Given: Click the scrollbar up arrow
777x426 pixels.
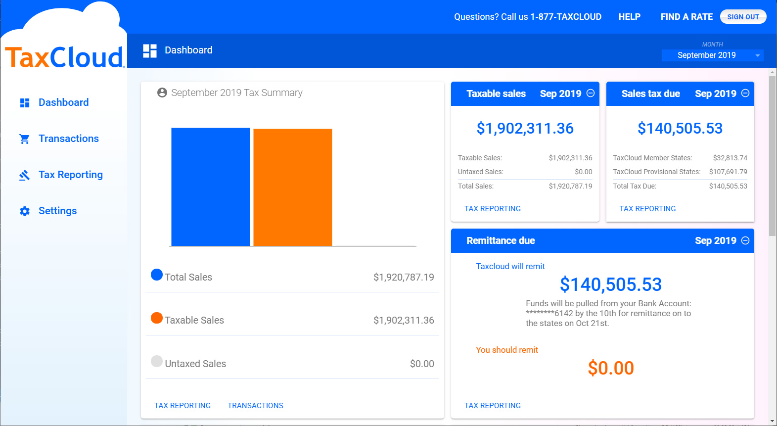Looking at the screenshot, I should click(x=773, y=72).
